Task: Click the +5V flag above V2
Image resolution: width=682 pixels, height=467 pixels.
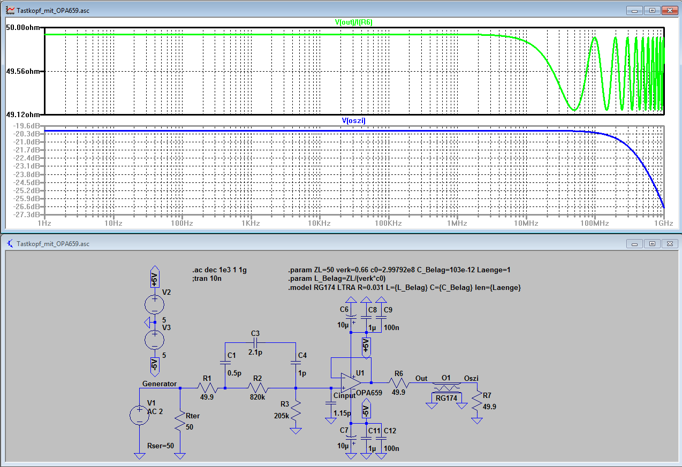Action: 154,278
